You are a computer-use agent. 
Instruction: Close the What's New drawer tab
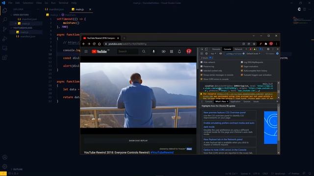click(x=228, y=102)
